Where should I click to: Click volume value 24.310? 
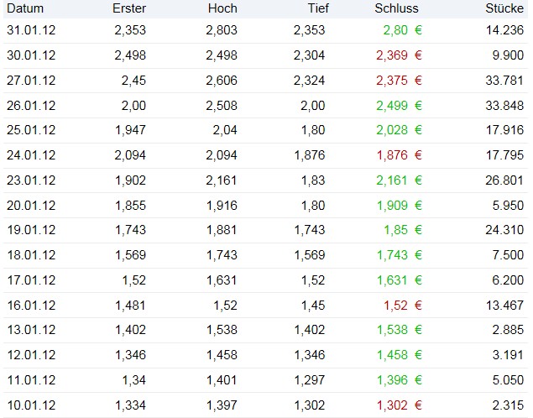(x=506, y=231)
